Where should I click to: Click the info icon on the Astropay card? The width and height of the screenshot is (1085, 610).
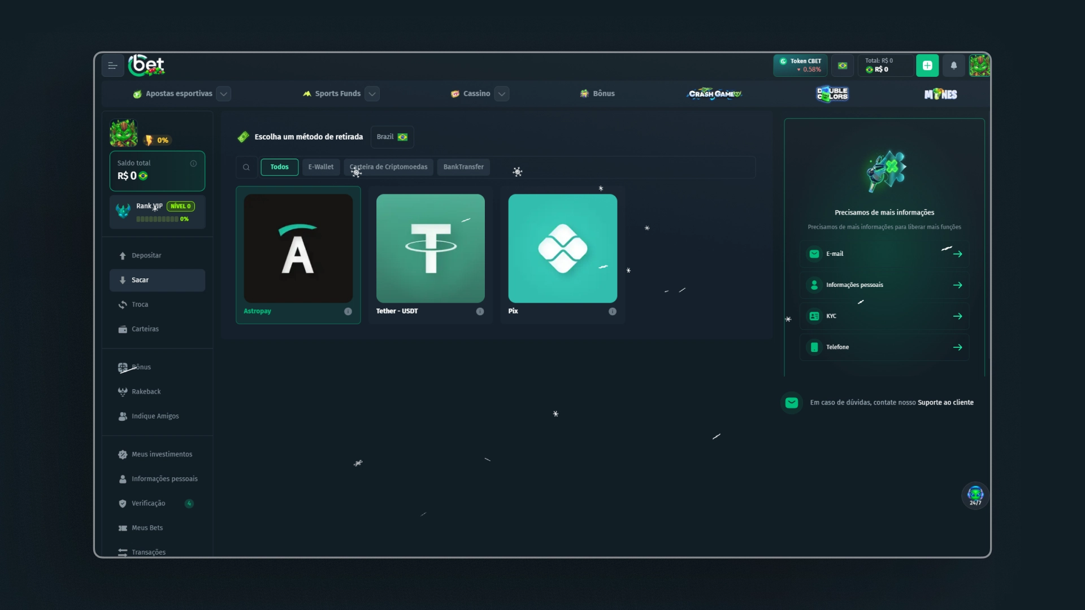tap(348, 311)
